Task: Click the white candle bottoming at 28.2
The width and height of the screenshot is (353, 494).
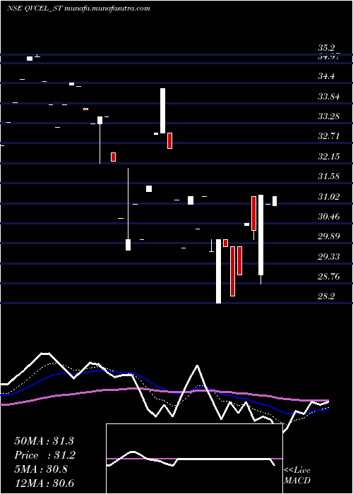Action: pyautogui.click(x=218, y=271)
